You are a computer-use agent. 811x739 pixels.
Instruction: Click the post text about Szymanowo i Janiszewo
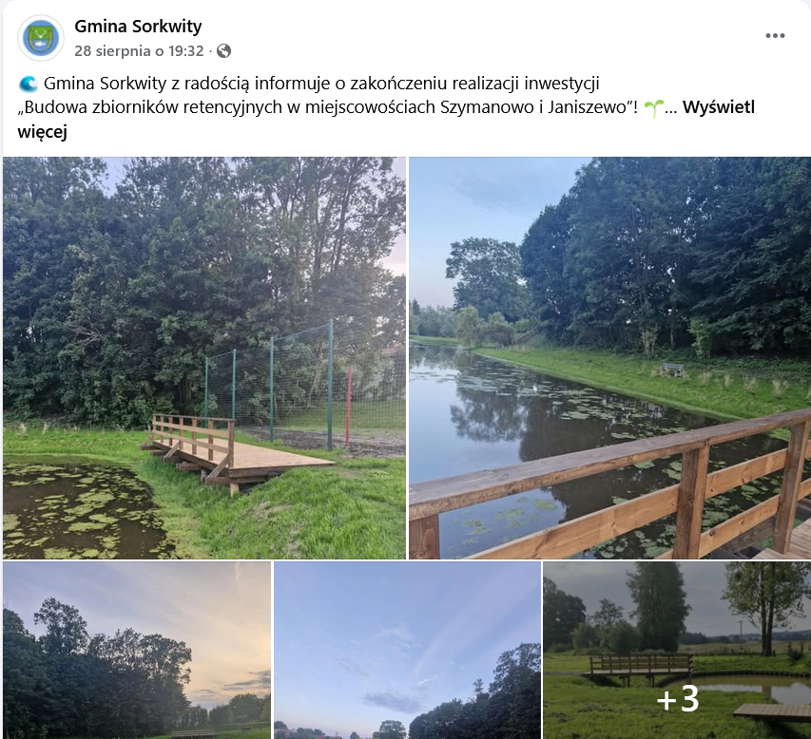click(x=331, y=107)
